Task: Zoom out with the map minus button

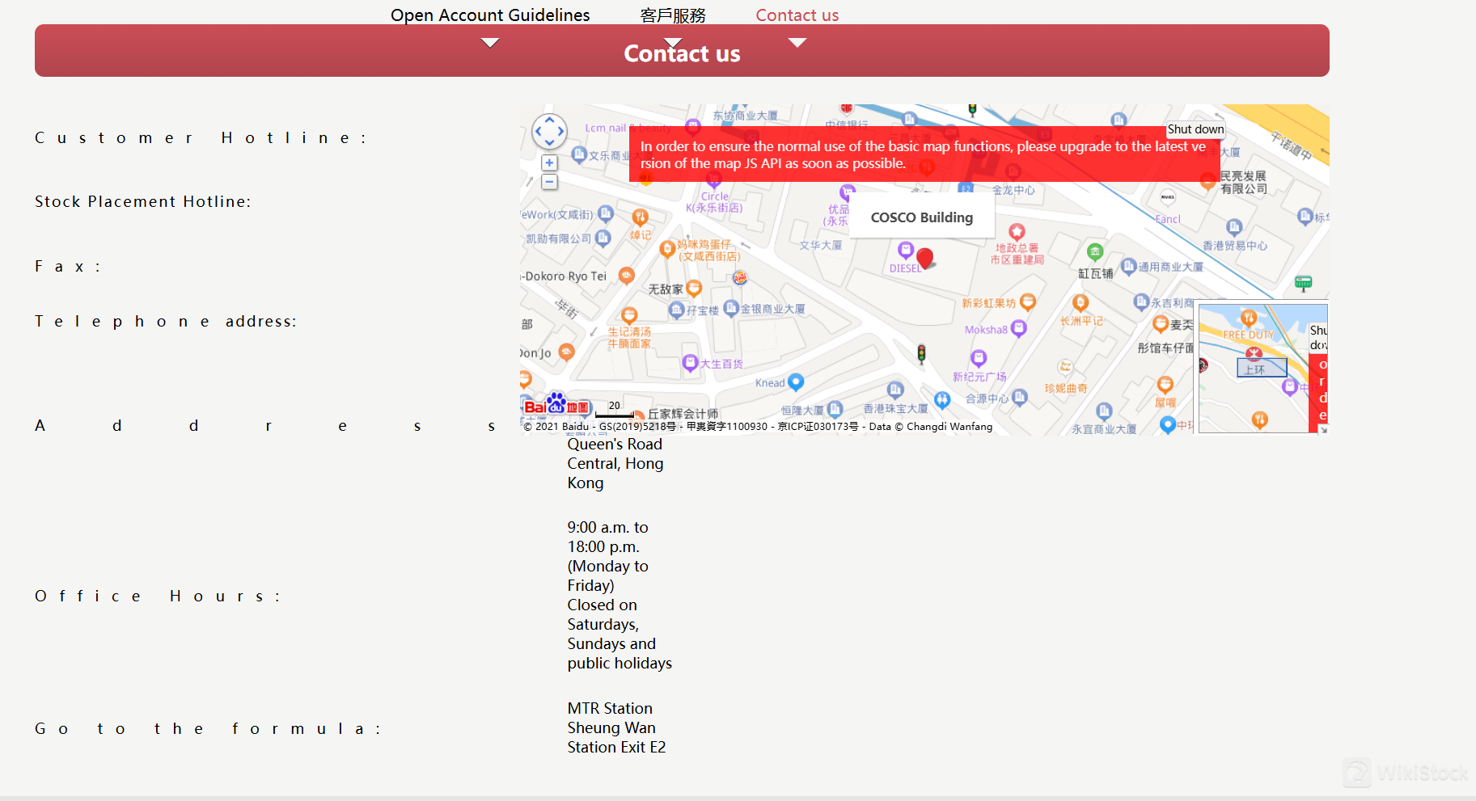Action: pyautogui.click(x=549, y=182)
